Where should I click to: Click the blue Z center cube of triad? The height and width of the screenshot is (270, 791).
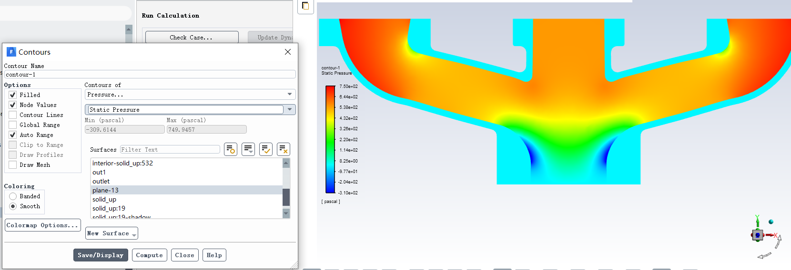coord(757,235)
